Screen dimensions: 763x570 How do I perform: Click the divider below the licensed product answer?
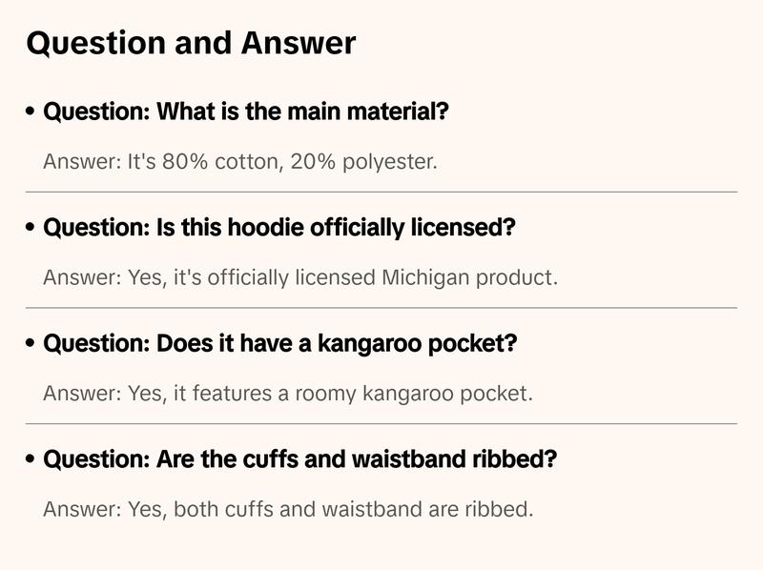pyautogui.click(x=381, y=308)
